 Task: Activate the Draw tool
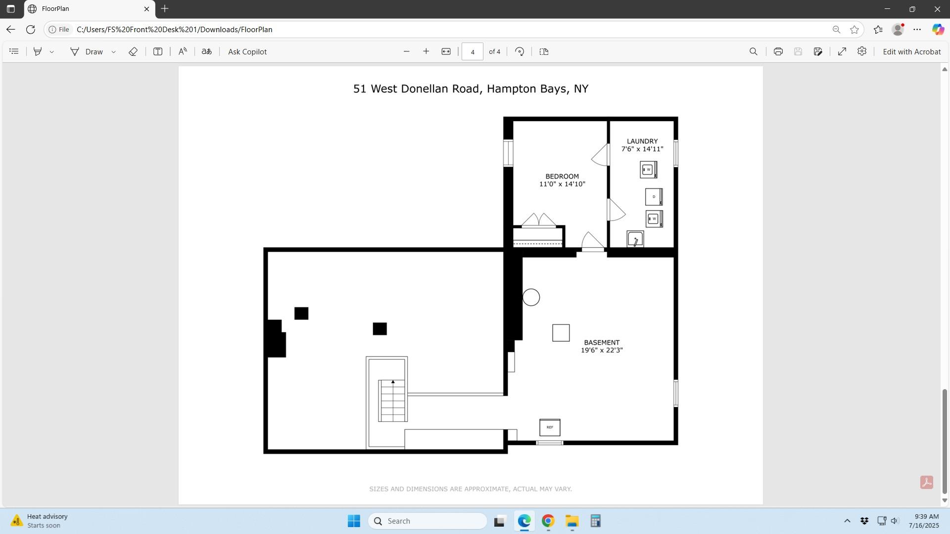click(x=87, y=51)
